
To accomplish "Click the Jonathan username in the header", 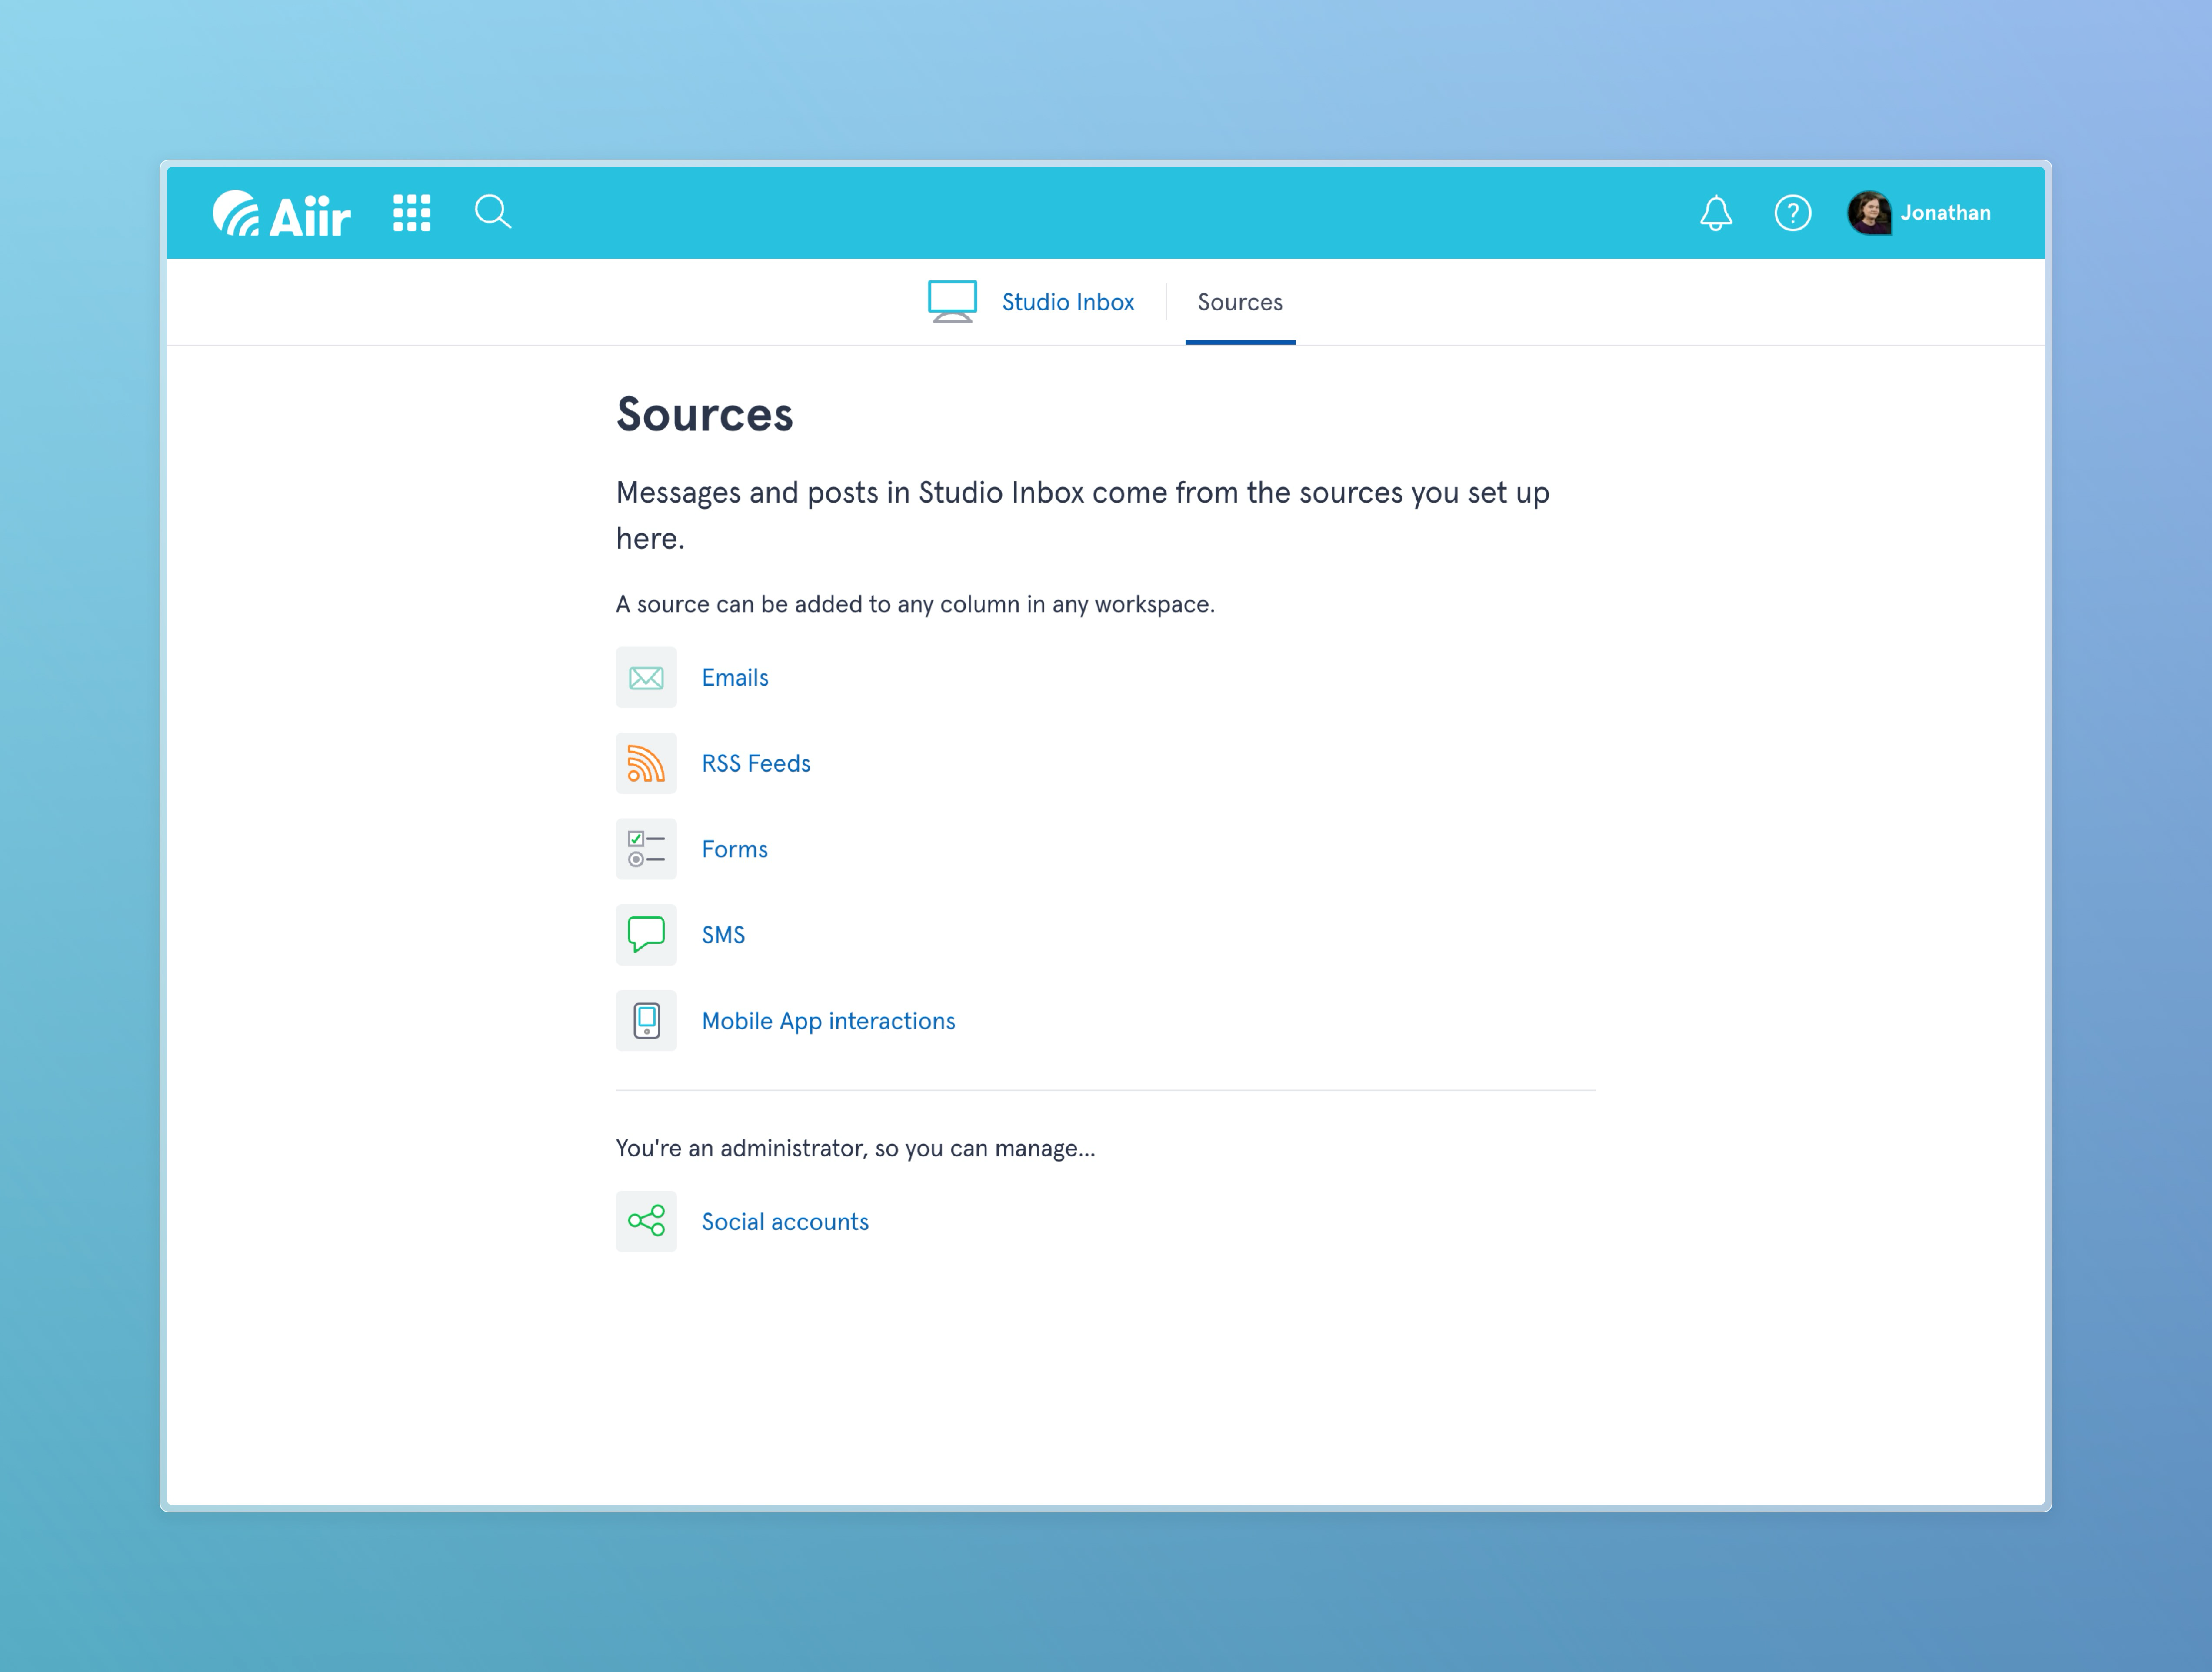I will pyautogui.click(x=1944, y=212).
